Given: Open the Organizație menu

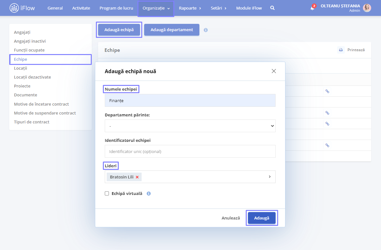Looking at the screenshot, I should [x=156, y=8].
